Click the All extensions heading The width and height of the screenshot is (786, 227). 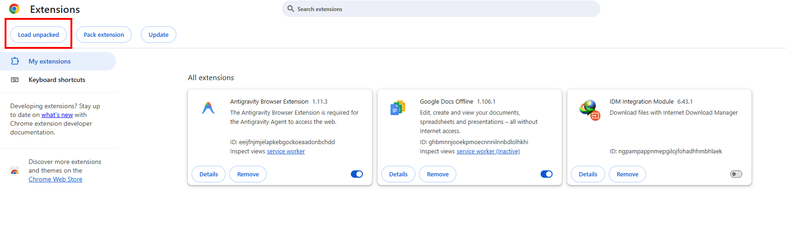[211, 77]
